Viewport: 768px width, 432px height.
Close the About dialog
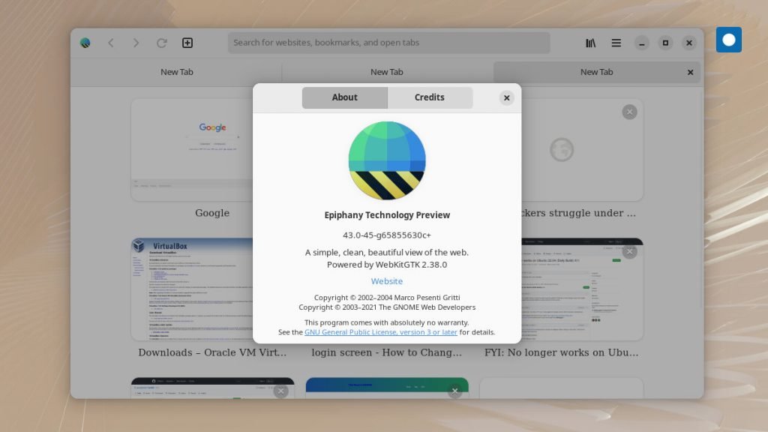(507, 98)
